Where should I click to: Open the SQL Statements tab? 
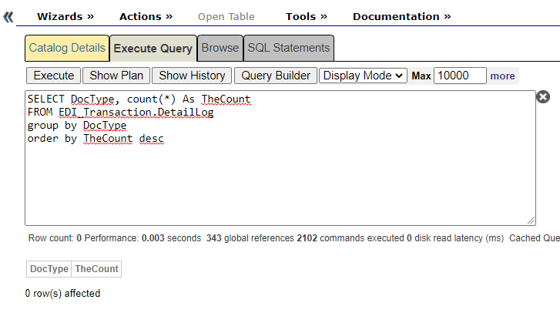289,48
